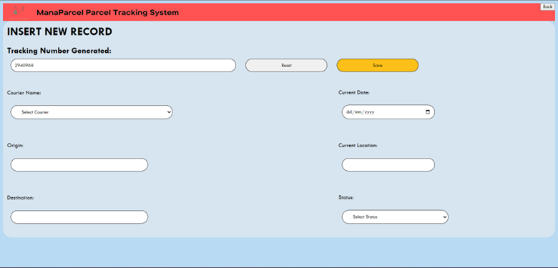Click the ManaParcel Parcel Tracking System title
This screenshot has height=268, width=558.
(107, 13)
